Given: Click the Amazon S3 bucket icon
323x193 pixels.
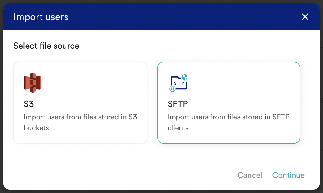Looking at the screenshot, I should pyautogui.click(x=33, y=83).
